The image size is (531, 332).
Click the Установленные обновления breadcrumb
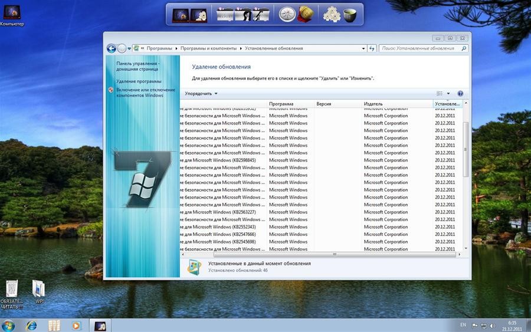(x=274, y=48)
